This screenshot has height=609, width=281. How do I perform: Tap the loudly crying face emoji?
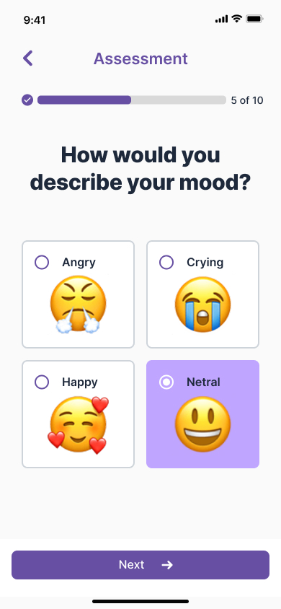tap(202, 304)
